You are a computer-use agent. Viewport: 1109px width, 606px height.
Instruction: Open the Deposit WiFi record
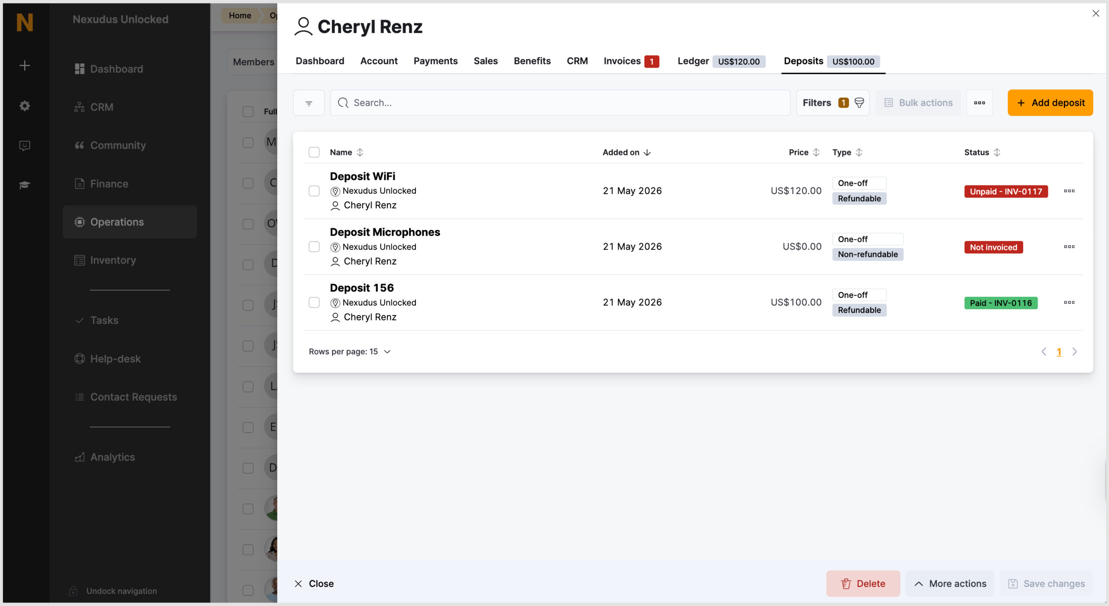pos(362,176)
